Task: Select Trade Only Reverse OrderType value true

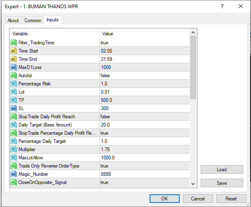Action: click(x=104, y=166)
